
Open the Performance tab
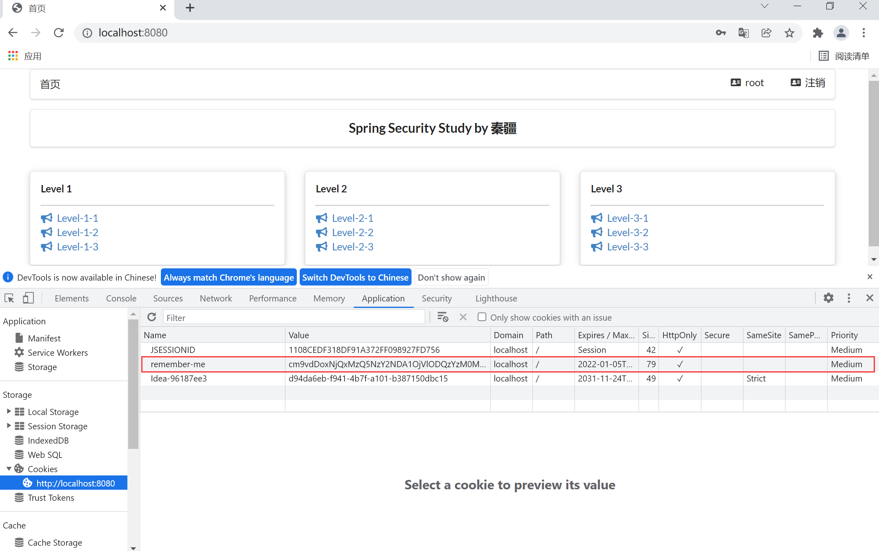pos(273,299)
